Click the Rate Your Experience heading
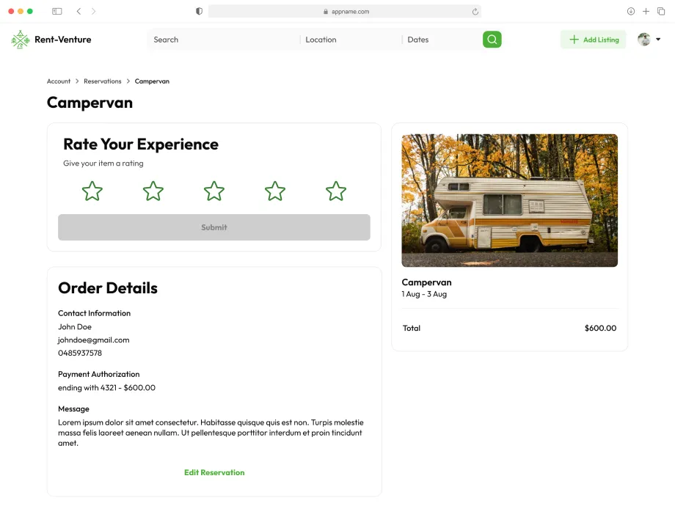 tap(141, 144)
